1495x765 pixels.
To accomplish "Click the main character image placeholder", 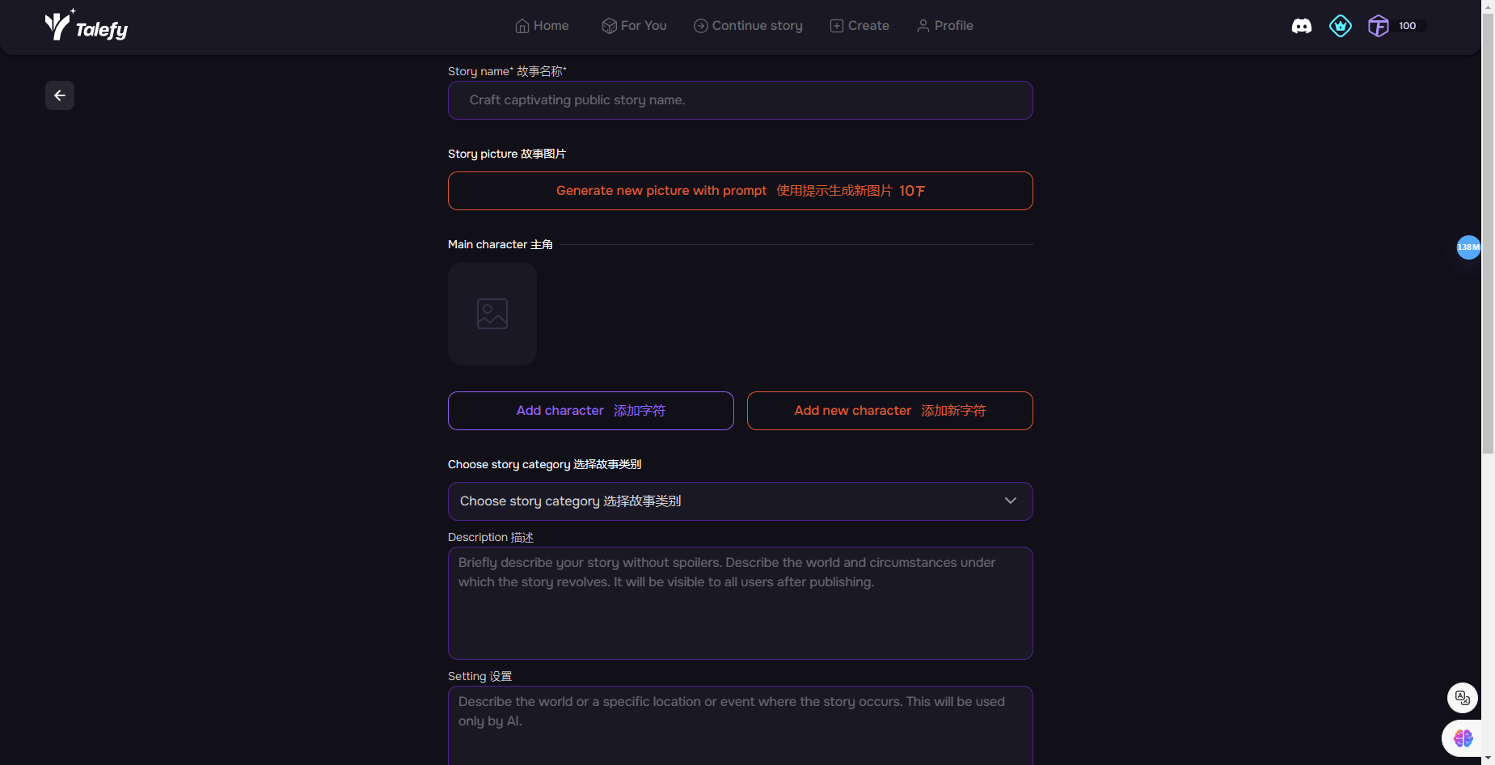I will 492,314.
